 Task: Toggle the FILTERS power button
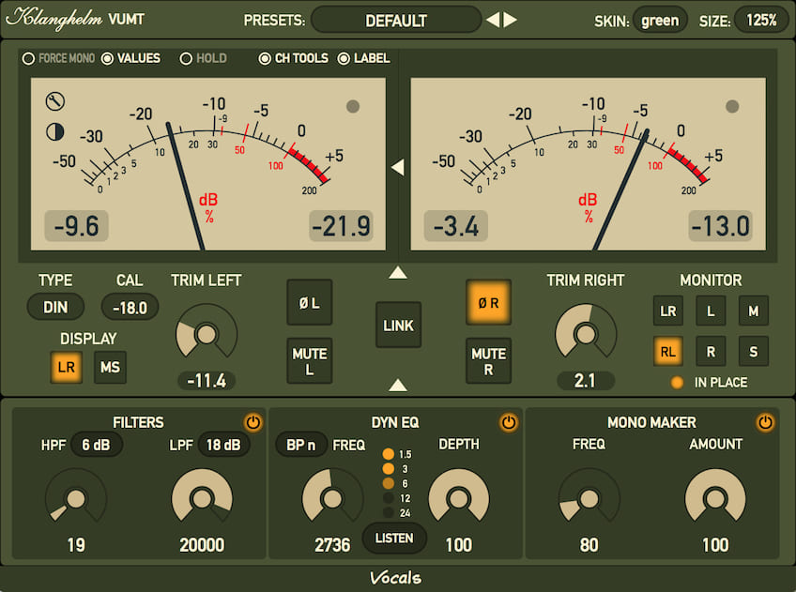[253, 422]
